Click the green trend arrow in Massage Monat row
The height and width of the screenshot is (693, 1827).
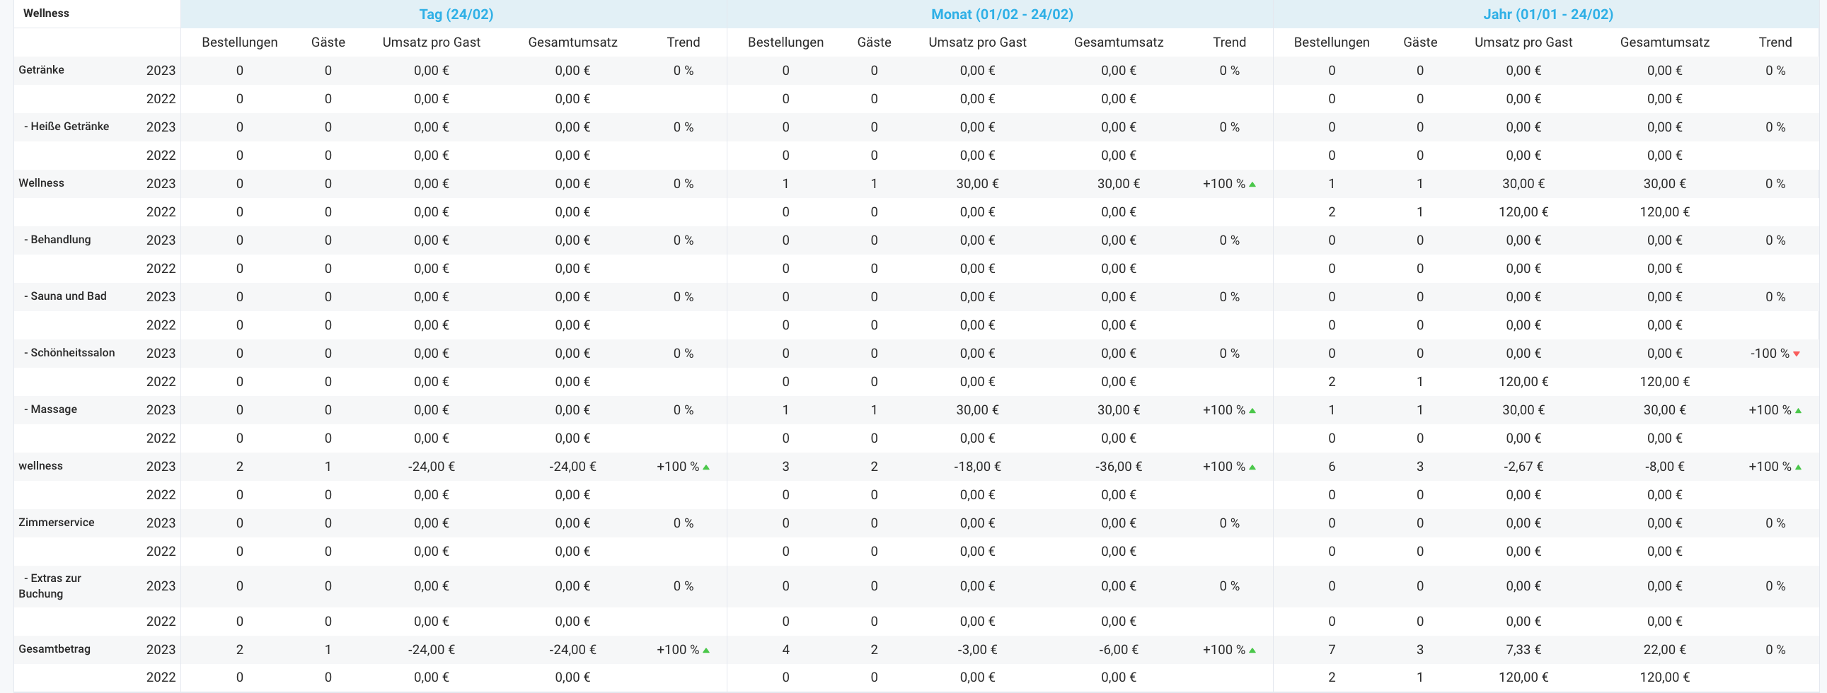point(1252,410)
